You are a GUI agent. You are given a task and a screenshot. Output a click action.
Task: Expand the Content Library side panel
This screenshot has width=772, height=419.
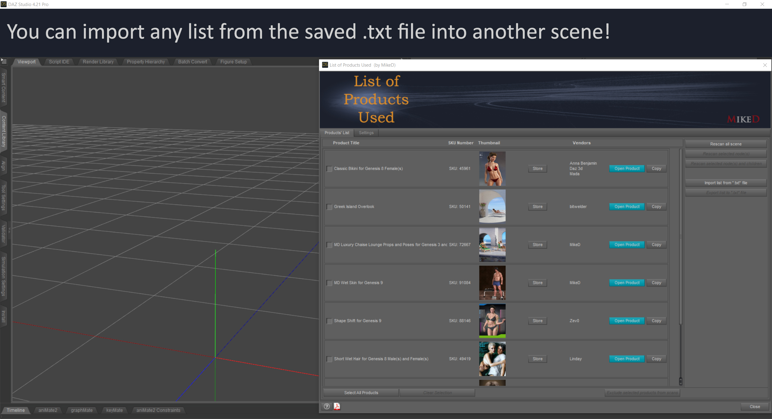click(4, 131)
